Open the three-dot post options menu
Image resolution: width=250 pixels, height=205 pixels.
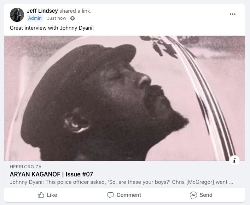pyautogui.click(x=232, y=14)
